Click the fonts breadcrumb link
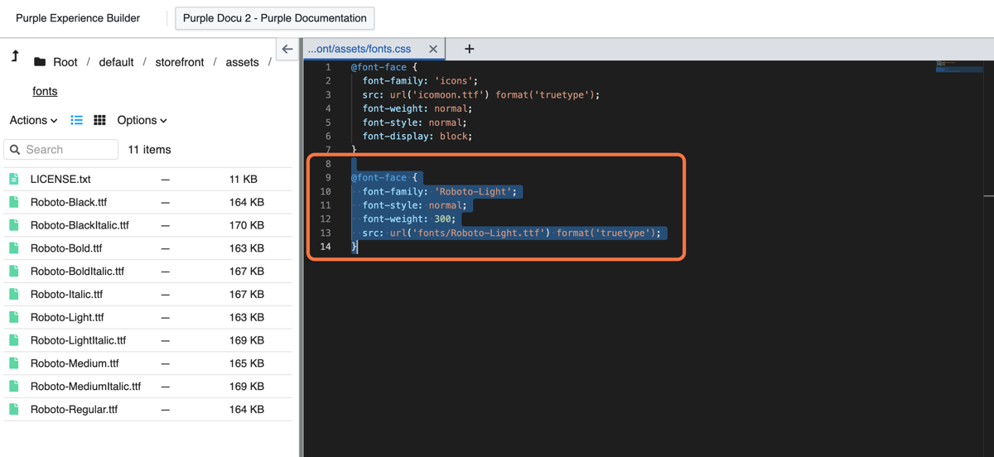Viewport: 994px width, 457px height. pyautogui.click(x=45, y=91)
